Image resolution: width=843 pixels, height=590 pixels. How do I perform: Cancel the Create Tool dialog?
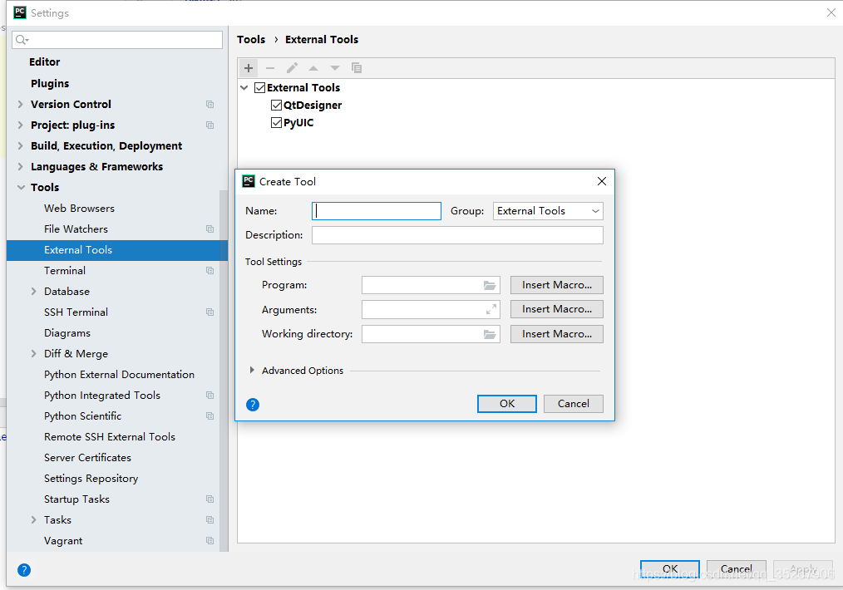coord(573,404)
